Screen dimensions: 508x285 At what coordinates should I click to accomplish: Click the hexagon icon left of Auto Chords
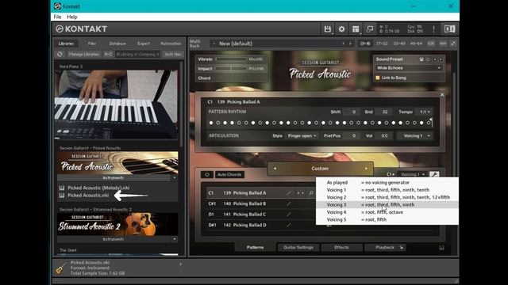(207, 174)
